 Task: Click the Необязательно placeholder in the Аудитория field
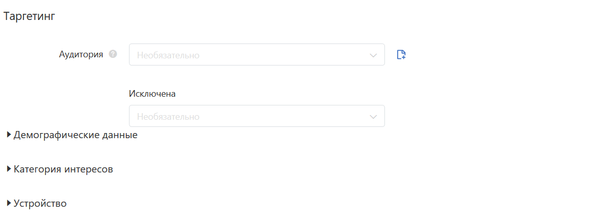pos(168,55)
